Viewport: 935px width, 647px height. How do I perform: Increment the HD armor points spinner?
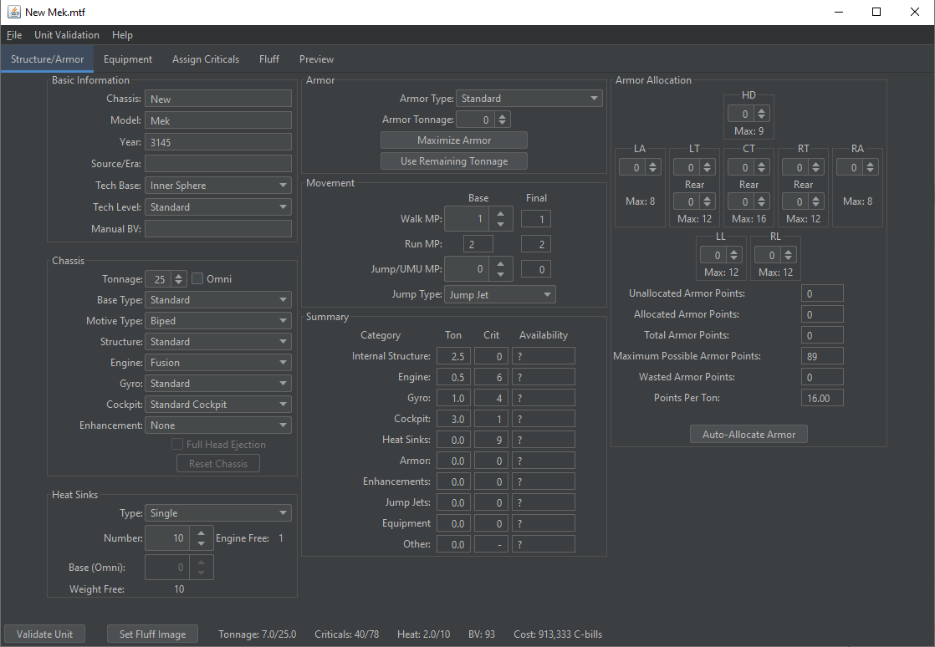760,109
